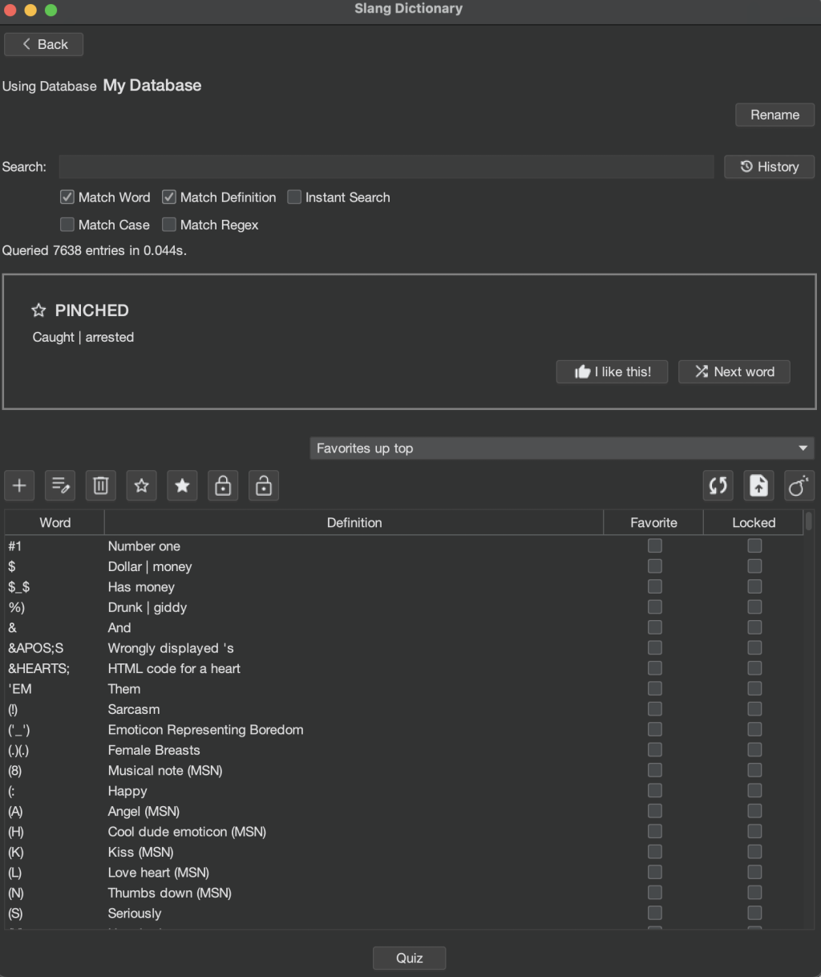Show another word via 'Next word'
Screen dimensions: 821x977
pos(734,371)
